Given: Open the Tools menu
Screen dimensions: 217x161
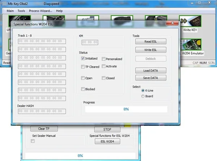Looking at the screenshot, I should pos(21,11).
